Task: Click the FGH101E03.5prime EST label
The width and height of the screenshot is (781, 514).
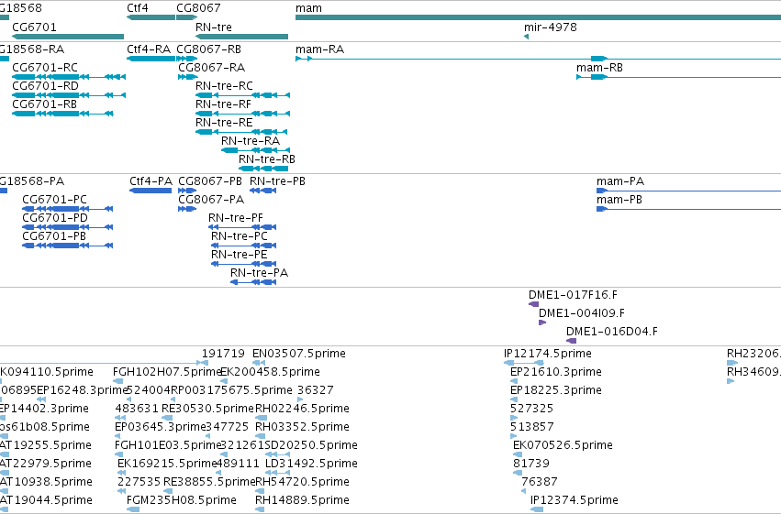Action: point(167,445)
